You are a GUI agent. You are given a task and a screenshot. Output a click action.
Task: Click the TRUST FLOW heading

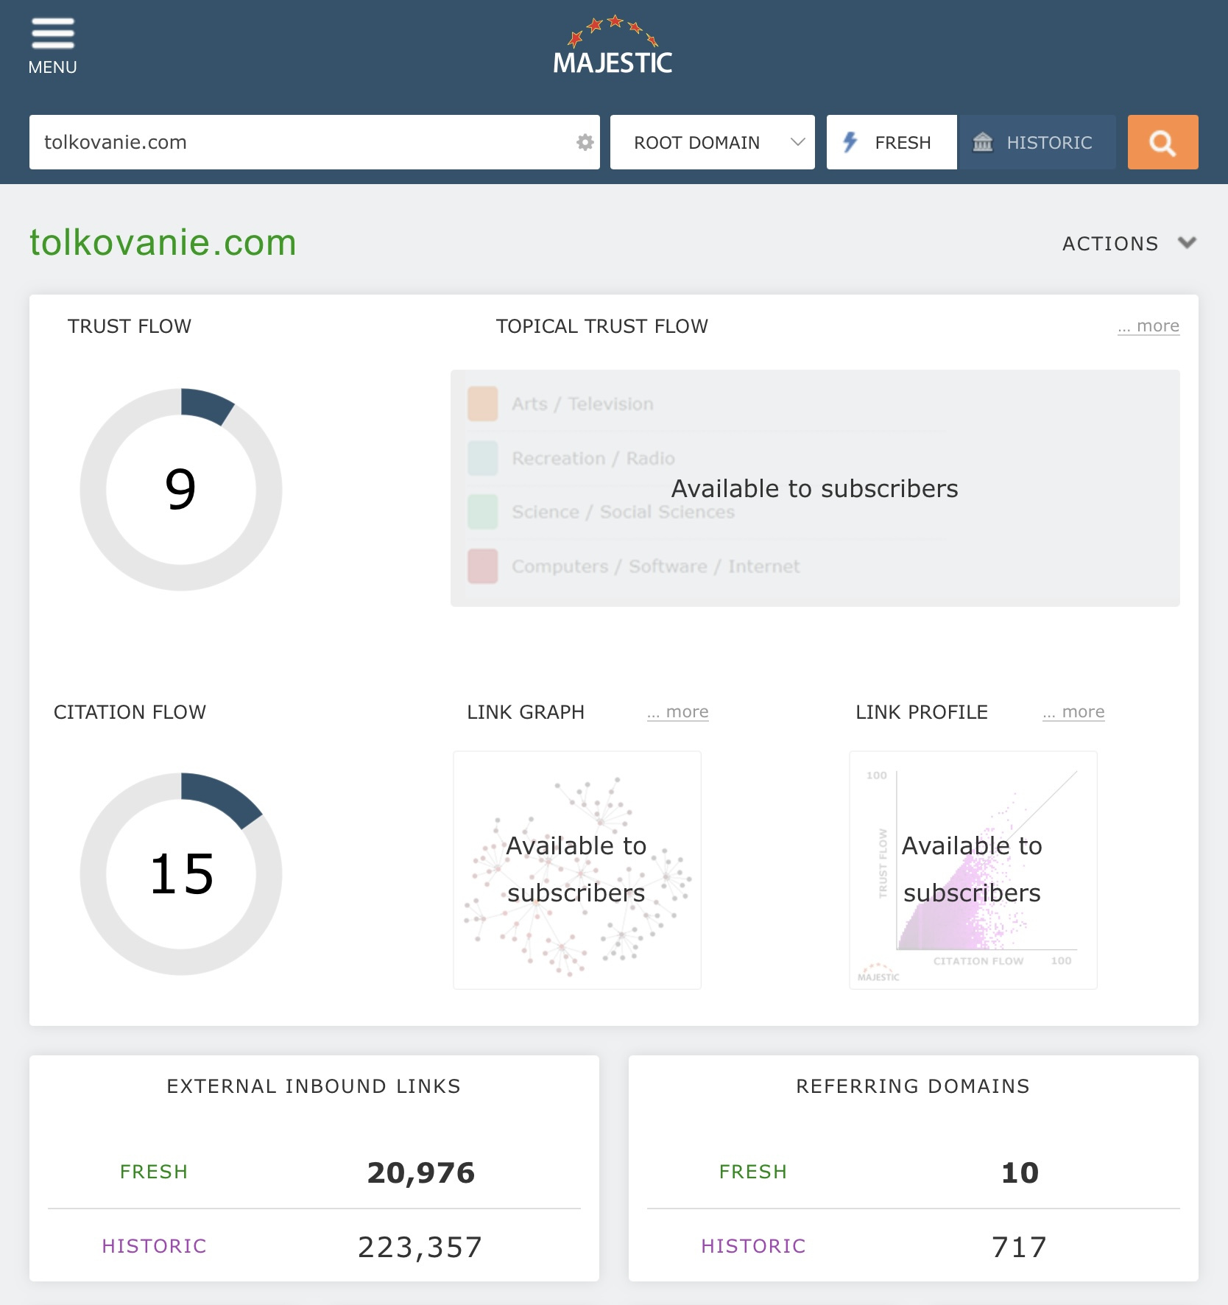pyautogui.click(x=130, y=326)
